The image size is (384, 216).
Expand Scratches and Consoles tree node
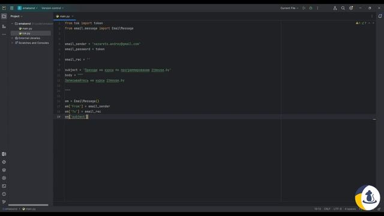tap(12, 43)
